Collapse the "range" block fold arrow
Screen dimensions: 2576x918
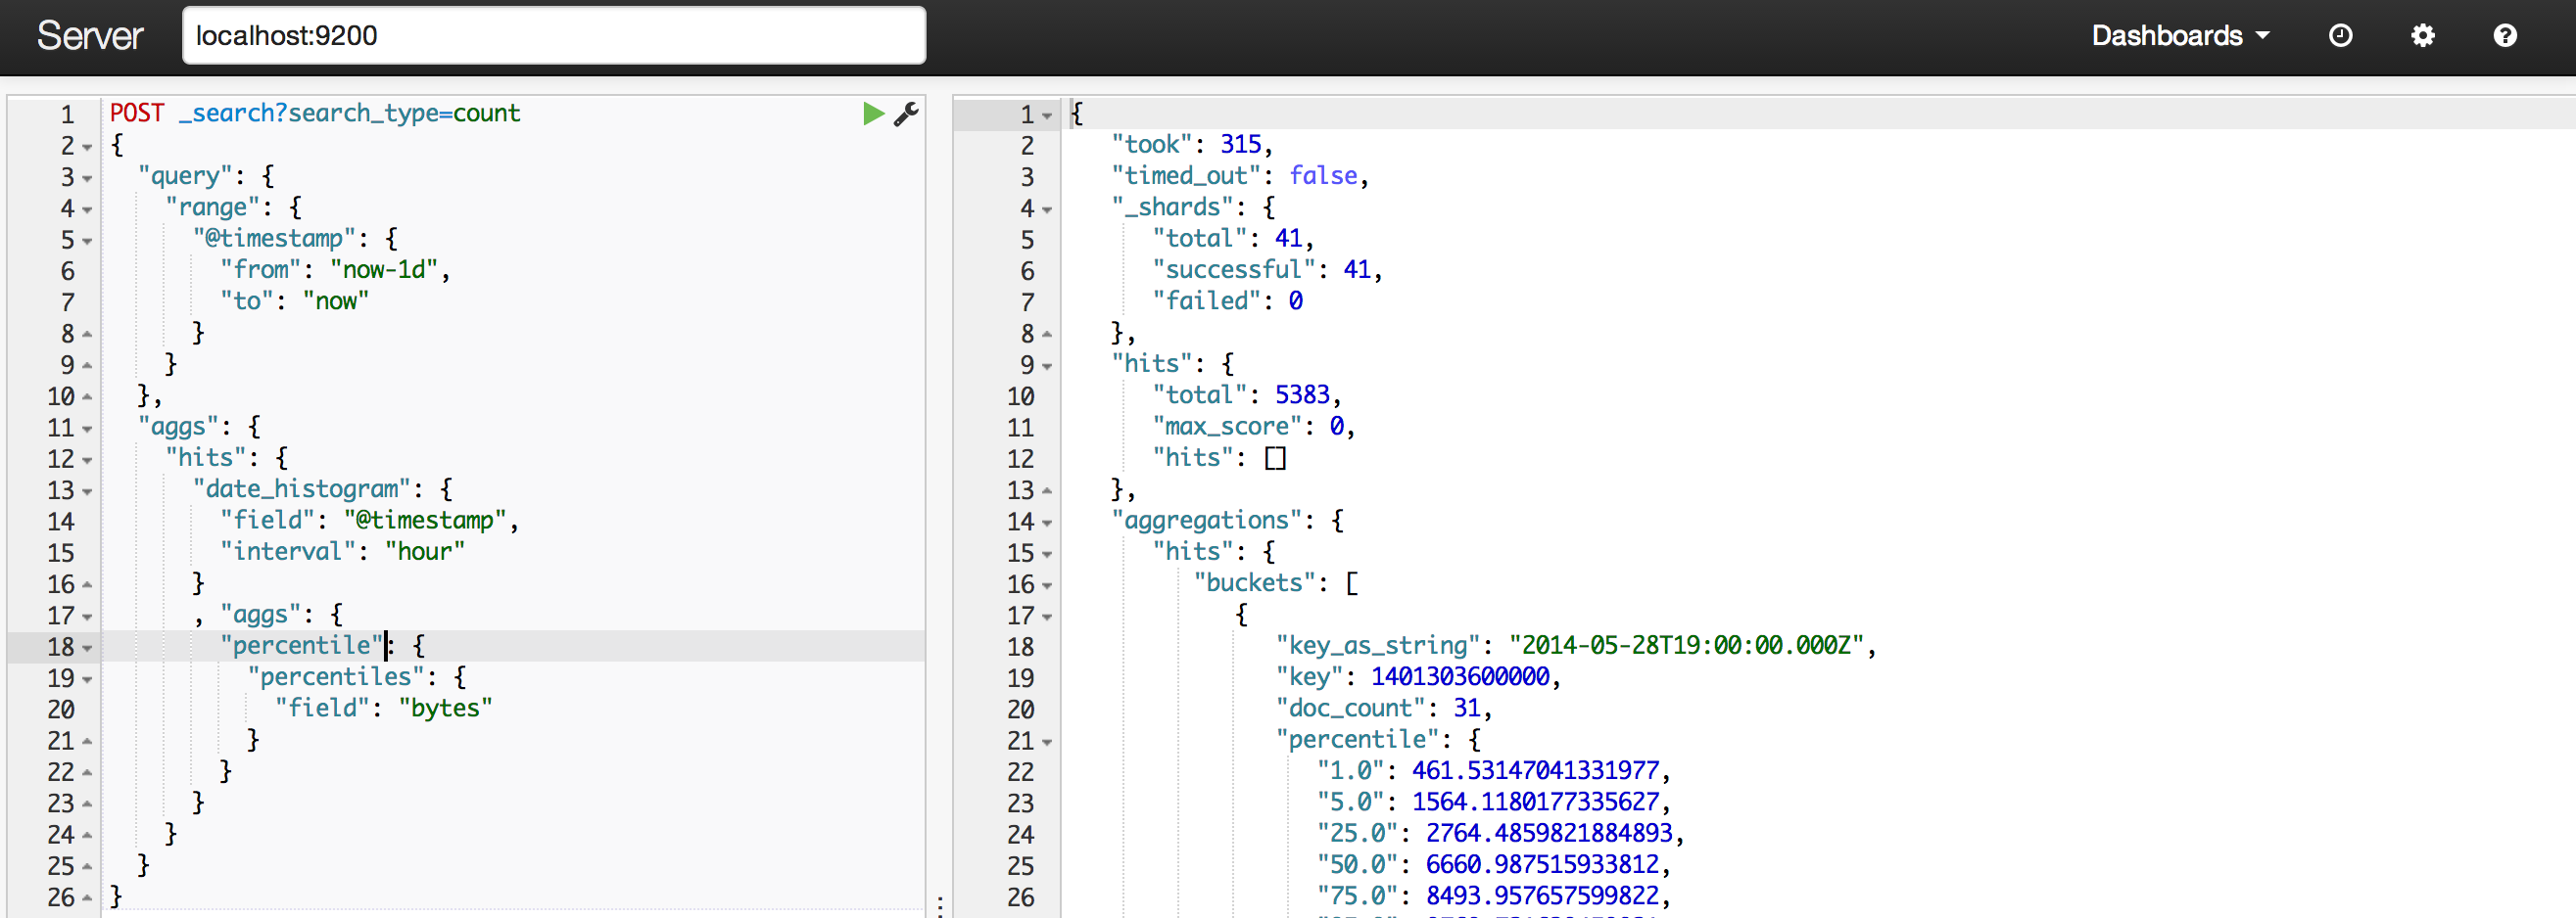[x=87, y=209]
